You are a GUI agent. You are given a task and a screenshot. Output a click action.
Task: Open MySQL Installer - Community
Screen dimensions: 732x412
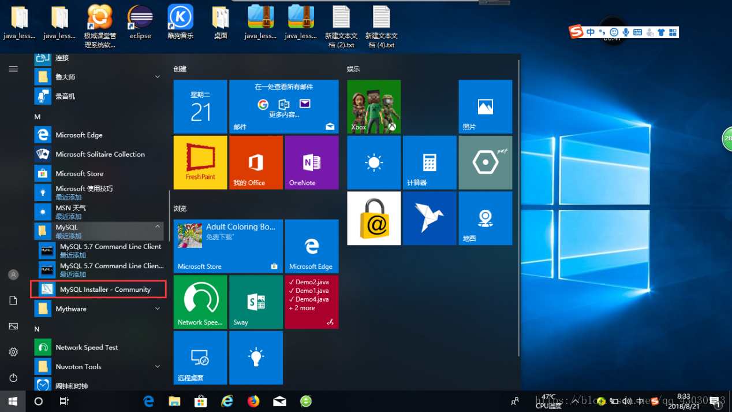coord(99,289)
